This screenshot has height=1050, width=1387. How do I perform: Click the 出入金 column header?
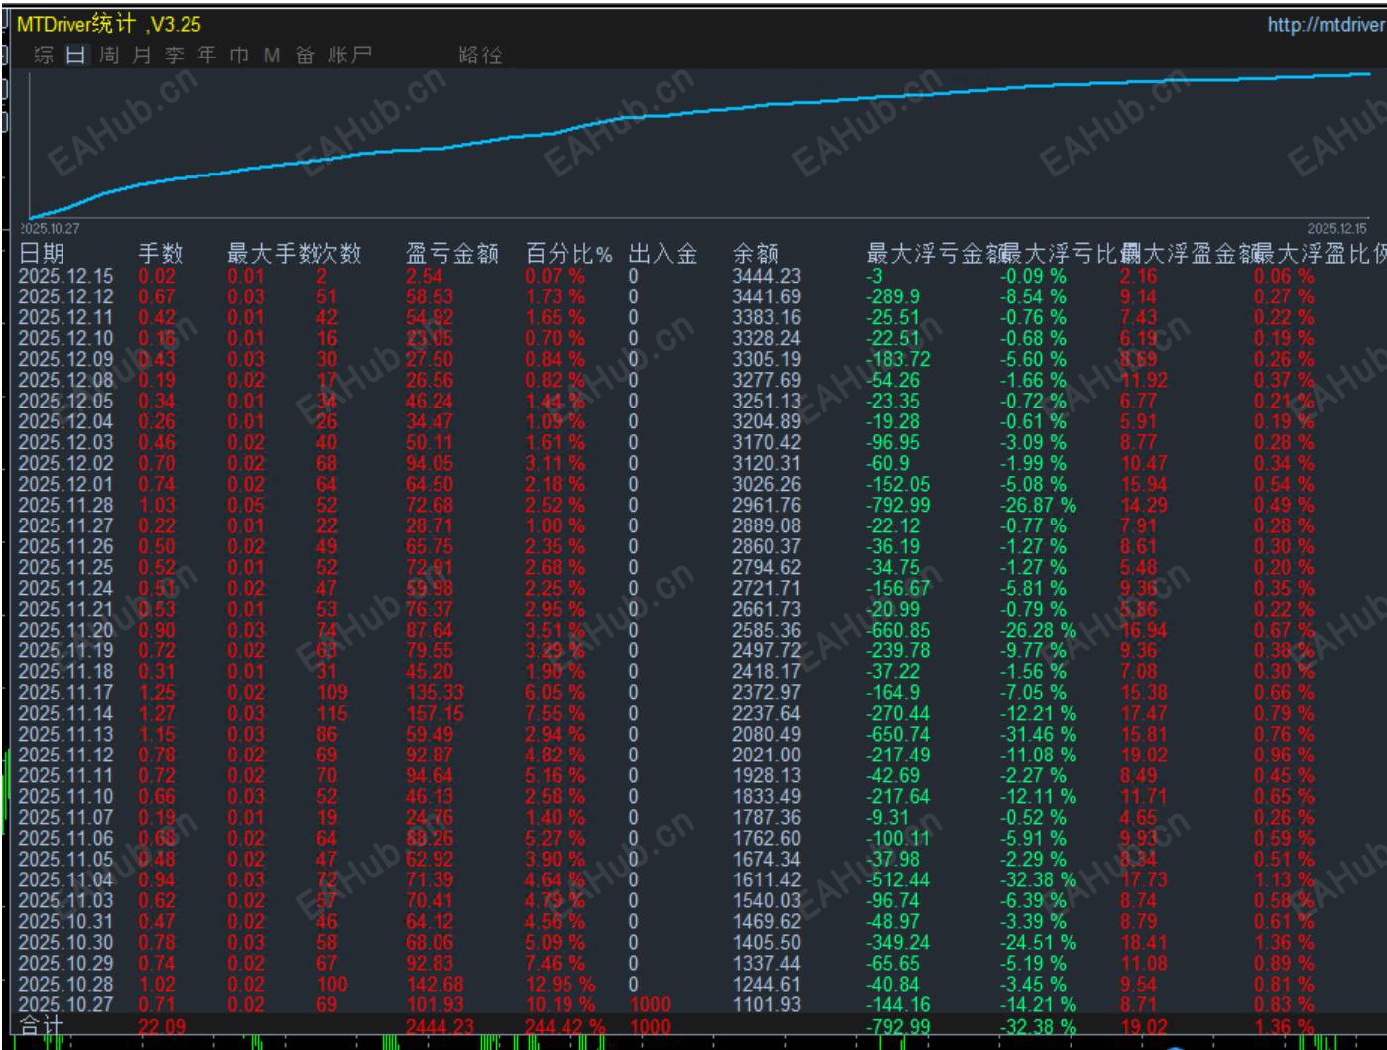pos(663,254)
